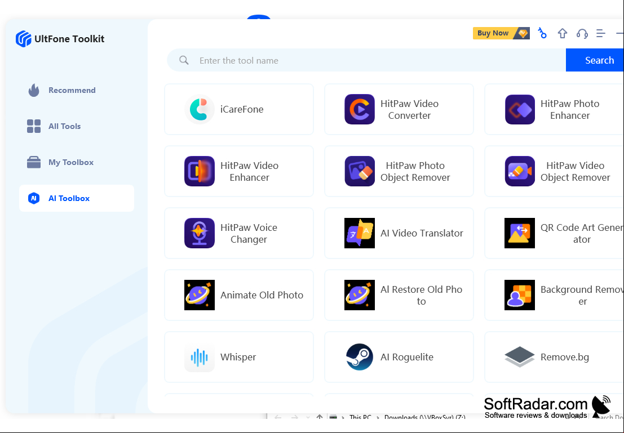This screenshot has height=433, width=624.
Task: Focus the 'Enter the tool name' search field
Action: click(366, 60)
